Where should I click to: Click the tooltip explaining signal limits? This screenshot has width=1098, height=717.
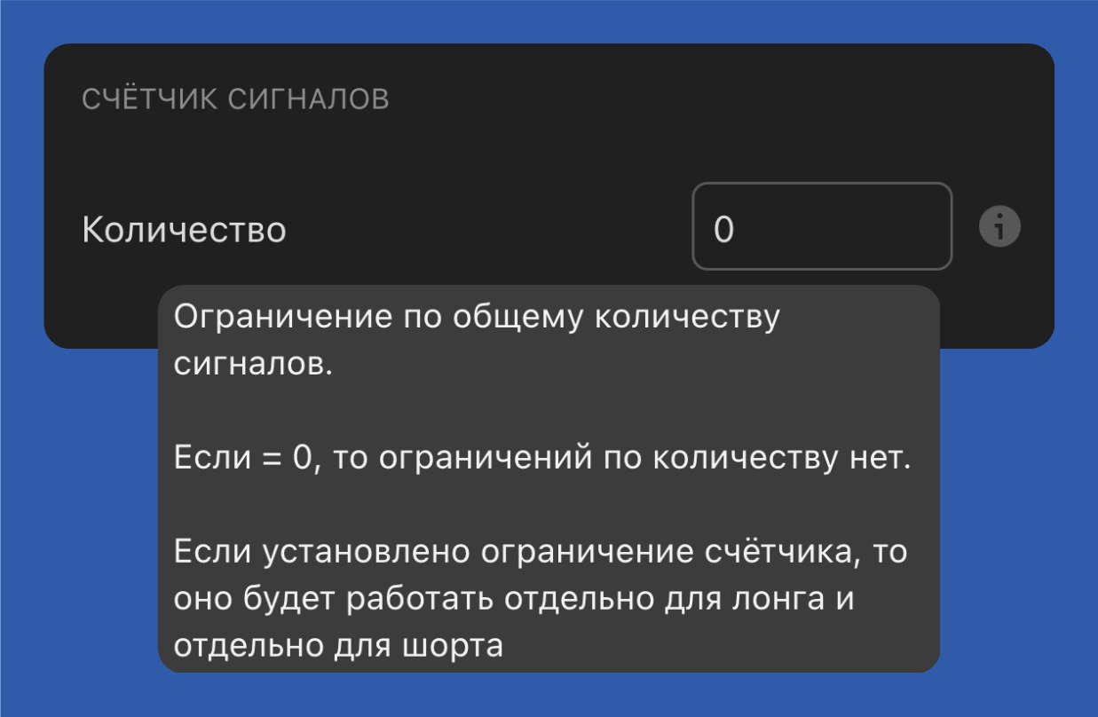click(550, 479)
